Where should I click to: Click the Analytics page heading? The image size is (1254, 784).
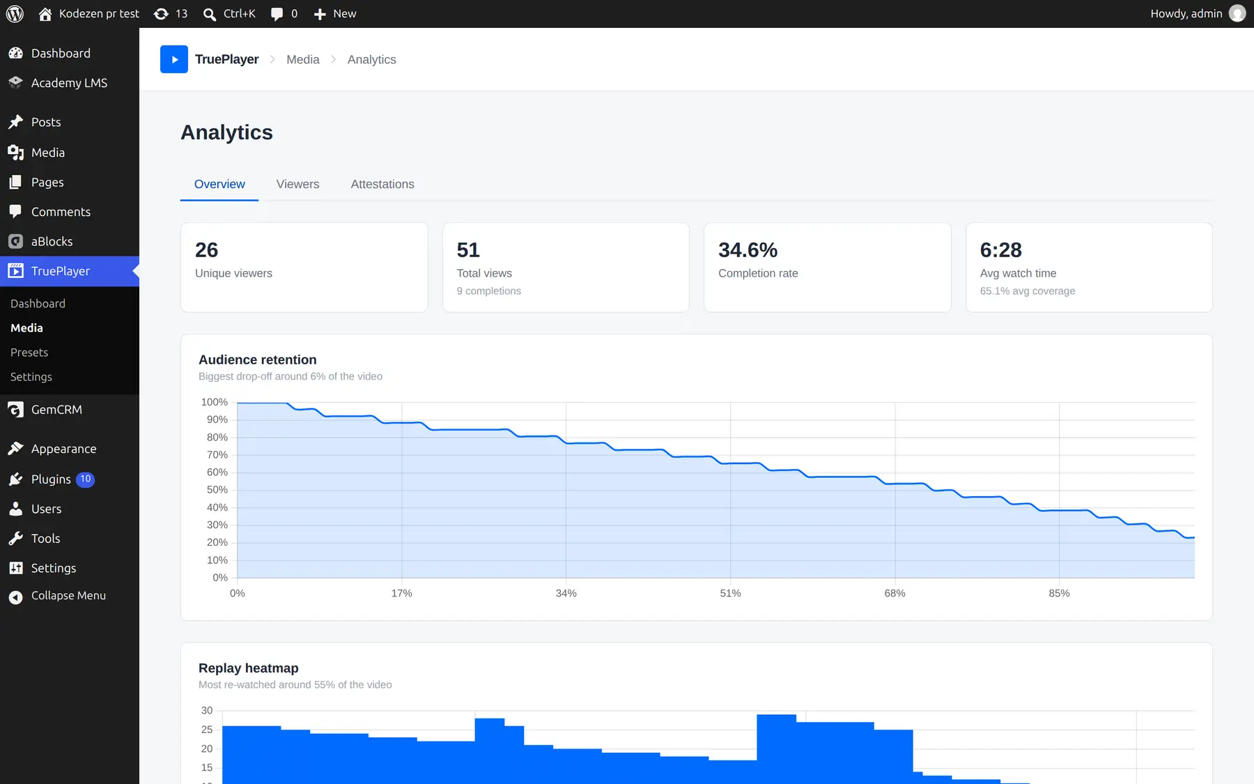(226, 132)
